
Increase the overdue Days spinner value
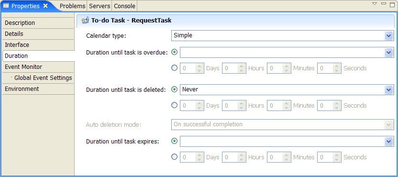pyautogui.click(x=200, y=66)
